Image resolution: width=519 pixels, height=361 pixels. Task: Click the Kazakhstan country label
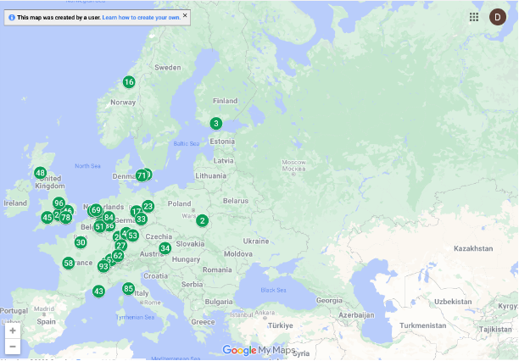pos(473,248)
